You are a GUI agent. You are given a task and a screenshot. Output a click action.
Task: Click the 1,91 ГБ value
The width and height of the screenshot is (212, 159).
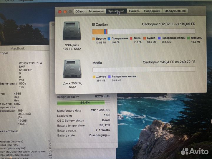pos(115,42)
